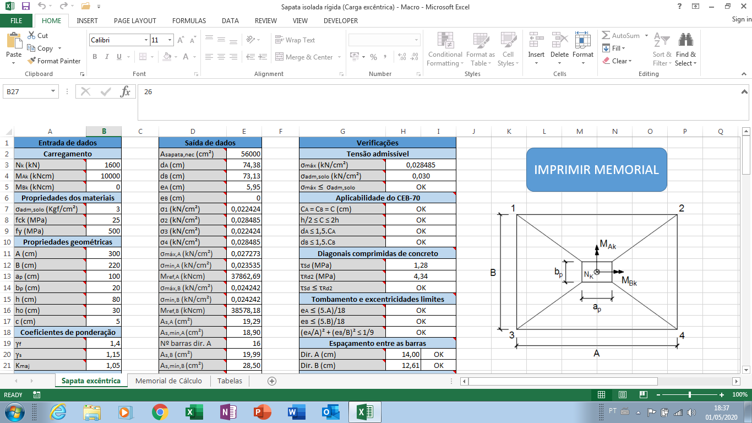Open the FILE tab
This screenshot has width=752, height=423.
click(x=17, y=20)
